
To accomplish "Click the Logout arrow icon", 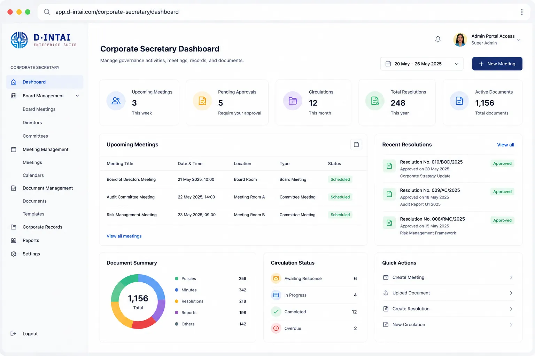I will [x=14, y=334].
